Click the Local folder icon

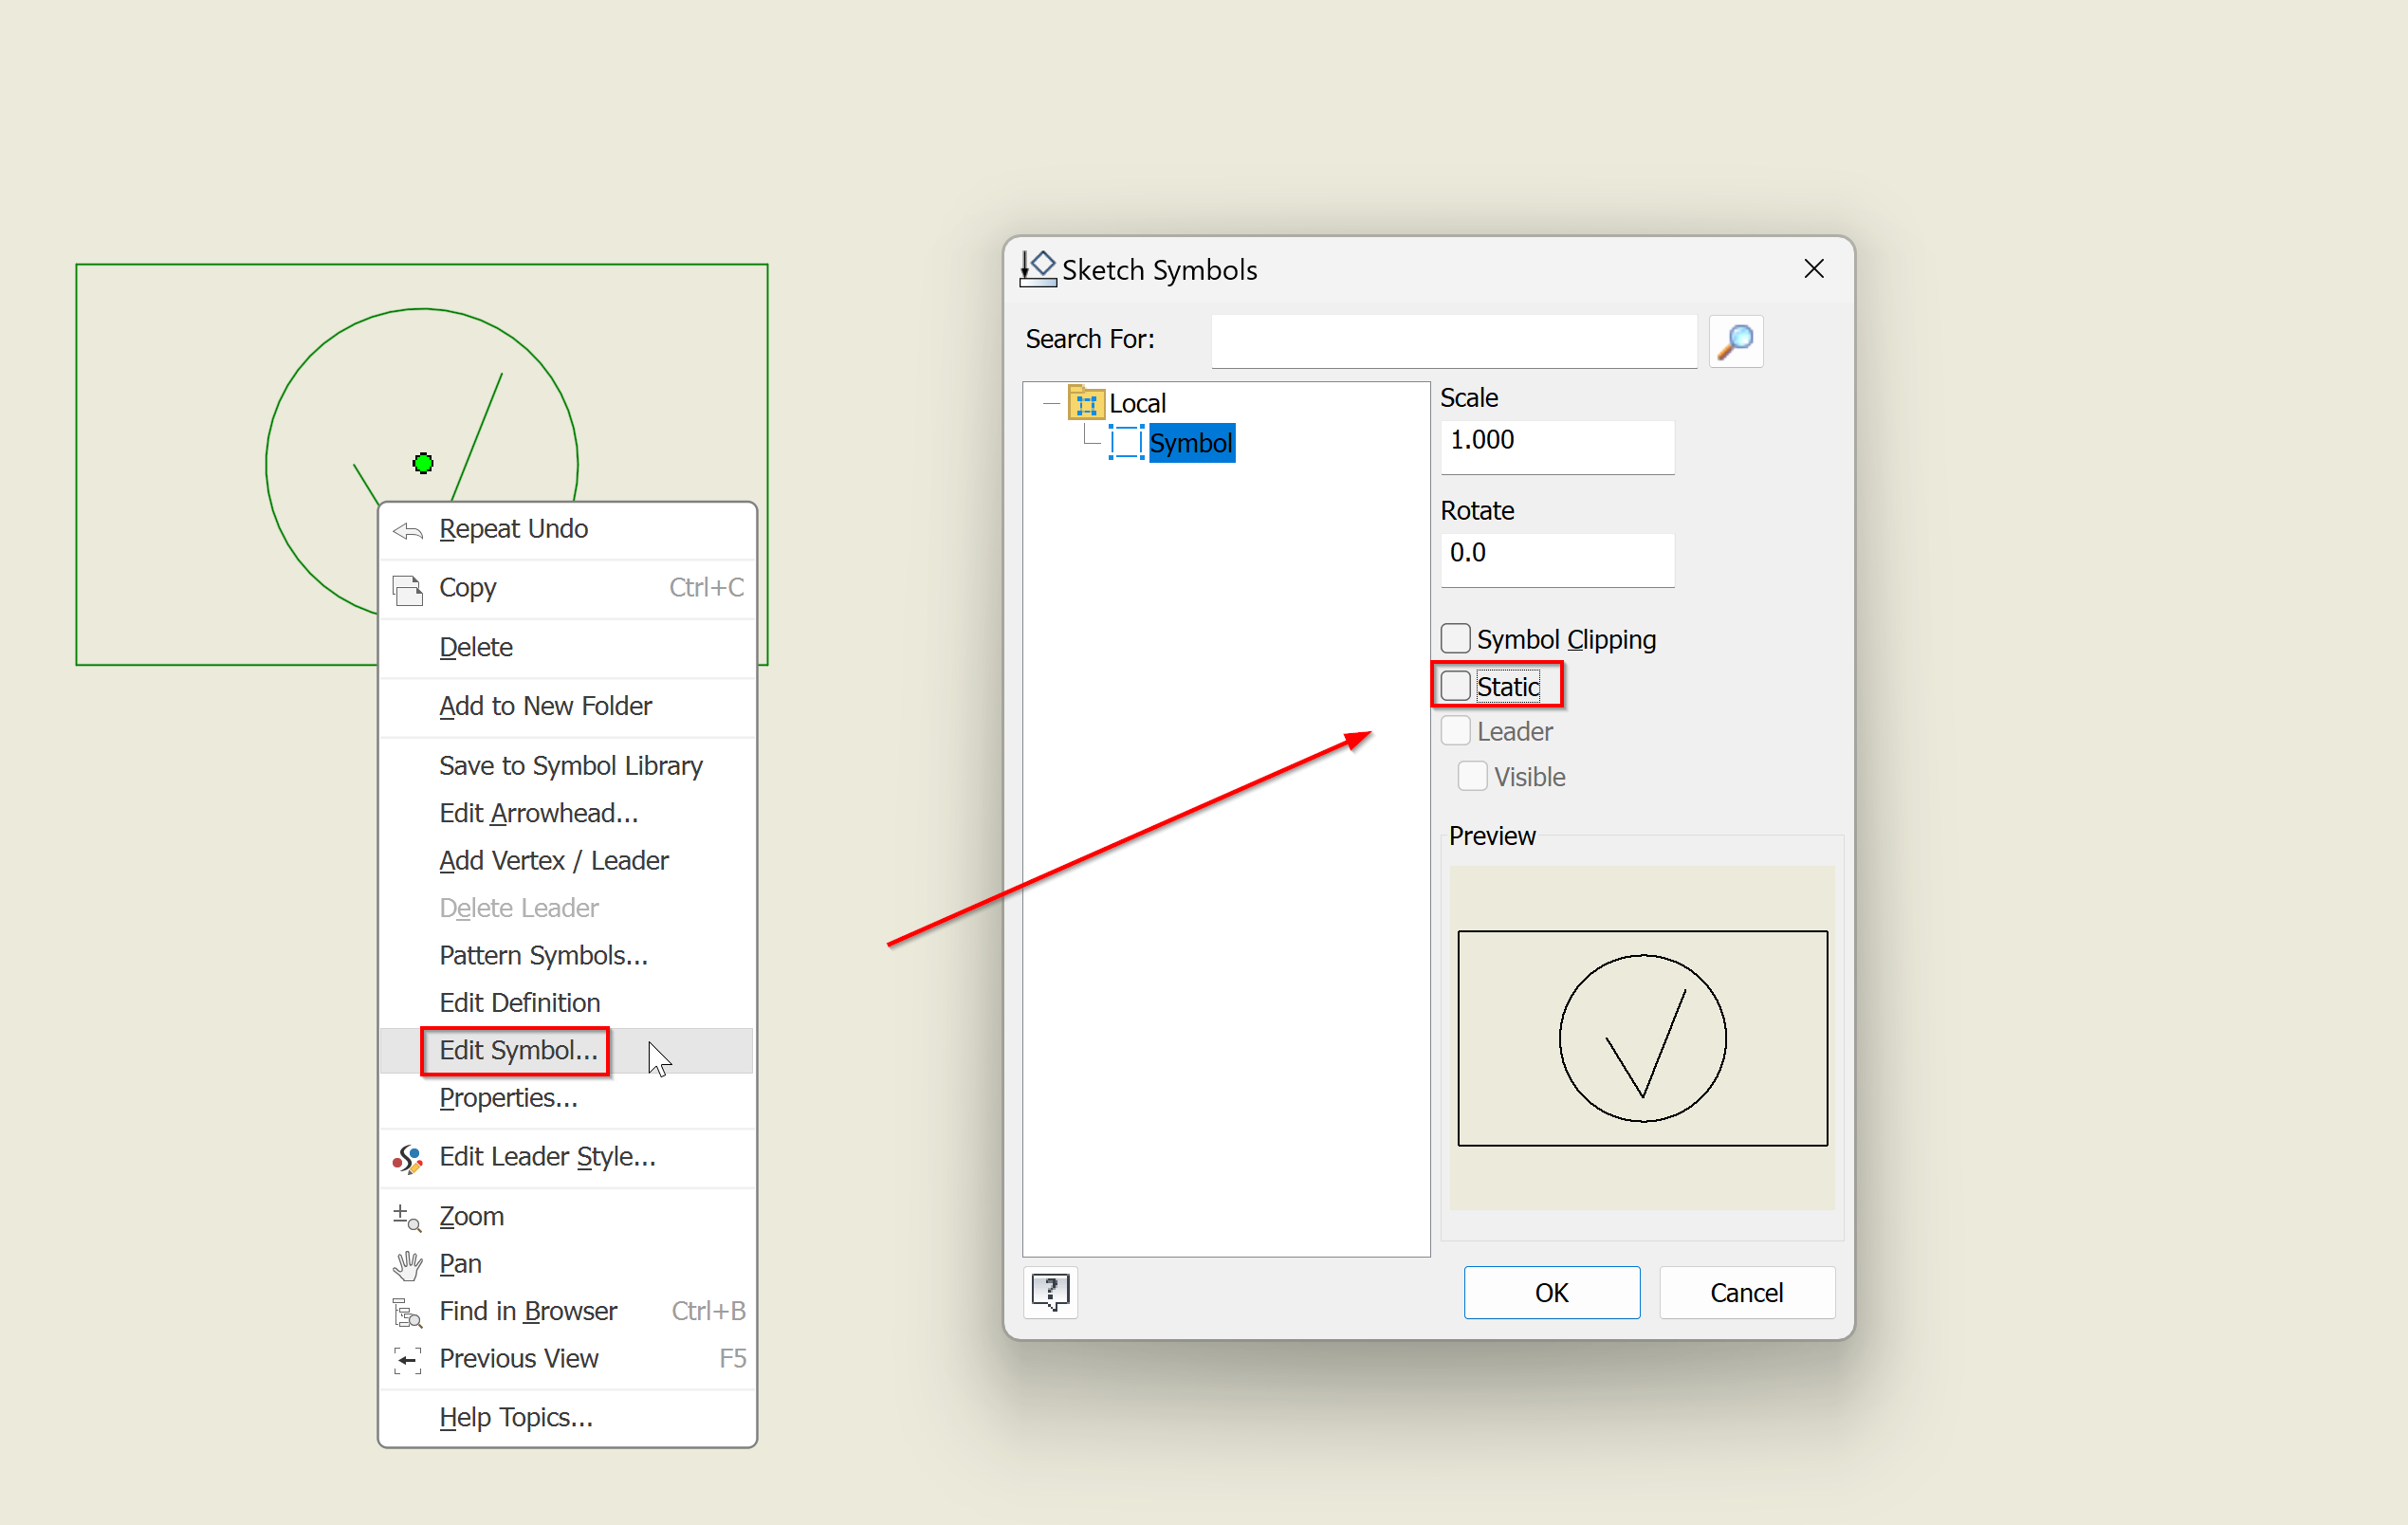pos(1086,403)
